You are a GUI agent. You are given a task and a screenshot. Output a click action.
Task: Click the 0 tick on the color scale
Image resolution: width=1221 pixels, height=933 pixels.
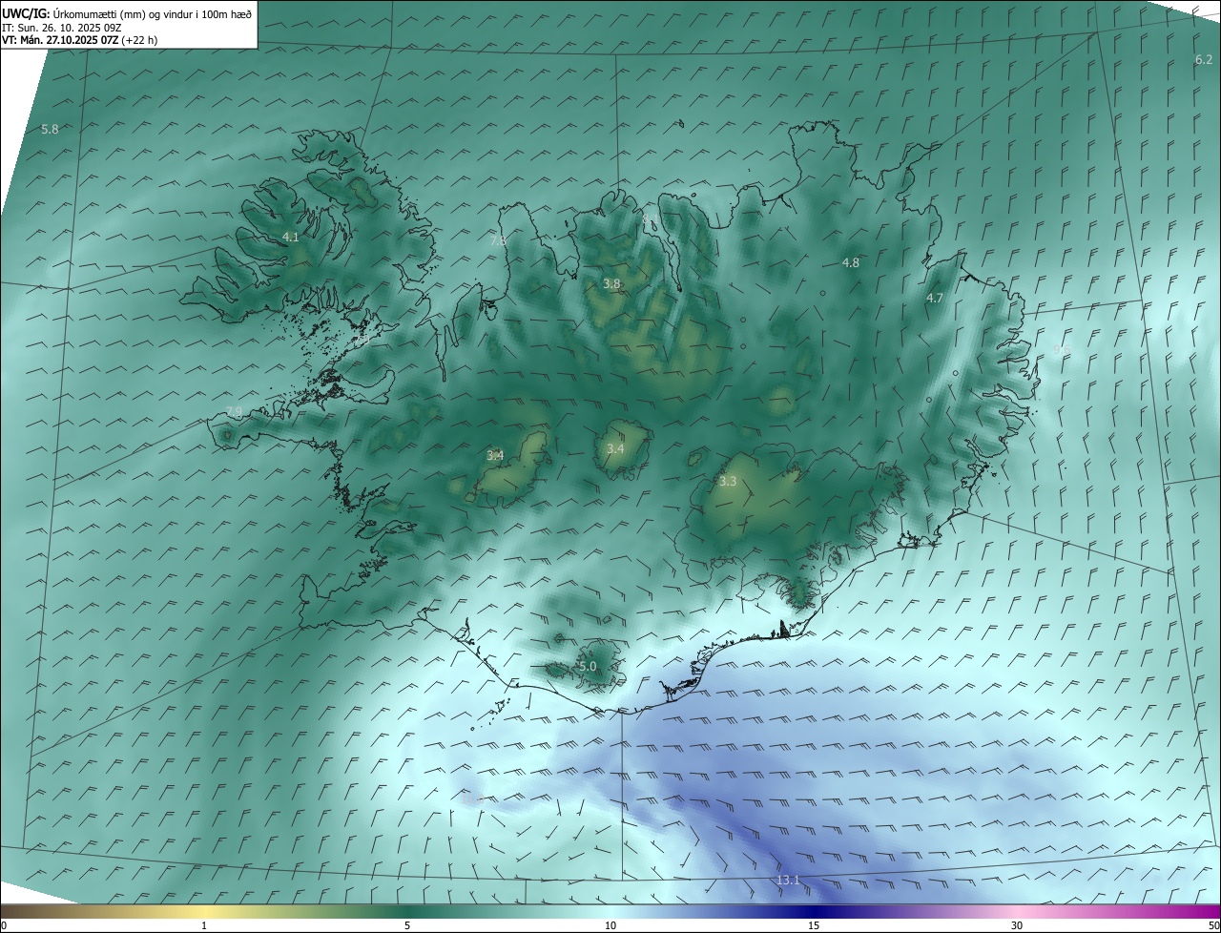(4, 925)
